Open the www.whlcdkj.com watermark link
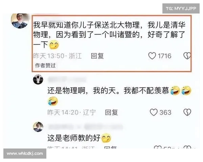This screenshot has height=162, width=203. click(x=25, y=154)
